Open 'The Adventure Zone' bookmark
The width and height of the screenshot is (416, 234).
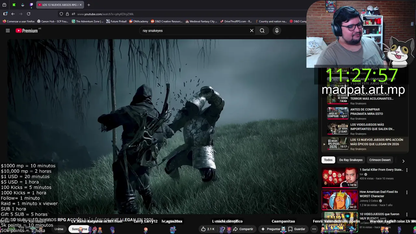pyautogui.click(x=87, y=21)
